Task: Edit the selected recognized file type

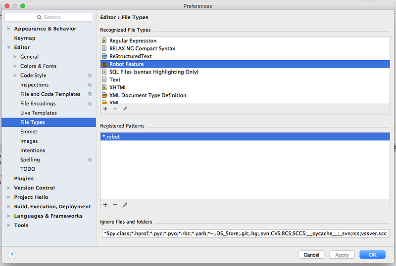Action: (125, 109)
